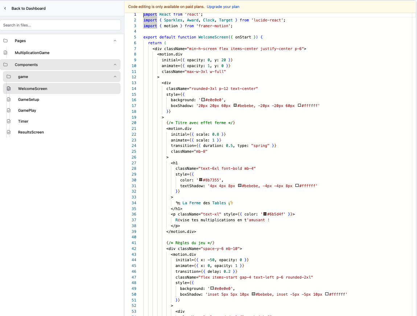This screenshot has height=316, width=417.
Task: Click the WelcomeScreen file icon
Action: (9, 89)
